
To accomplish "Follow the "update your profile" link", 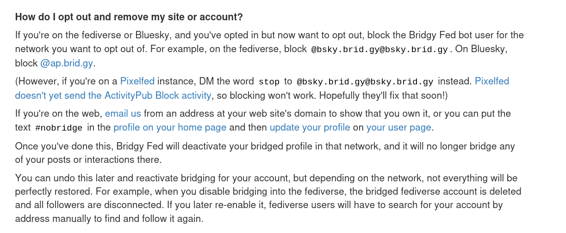I will coord(310,127).
